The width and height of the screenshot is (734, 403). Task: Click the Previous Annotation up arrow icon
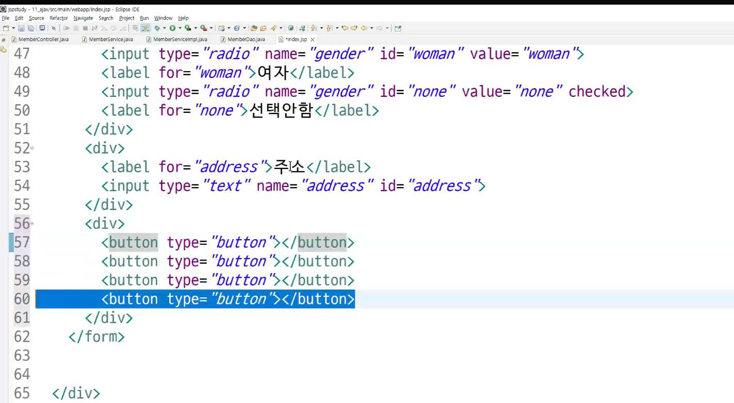[329, 28]
